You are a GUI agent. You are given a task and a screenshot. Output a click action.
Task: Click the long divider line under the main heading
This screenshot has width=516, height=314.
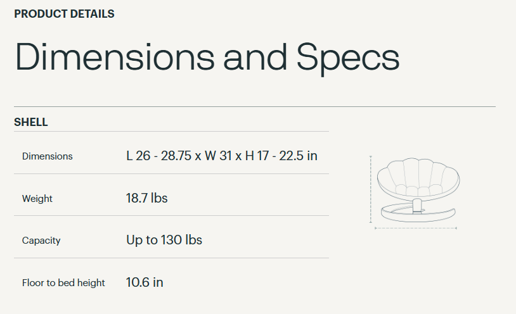pos(254,106)
